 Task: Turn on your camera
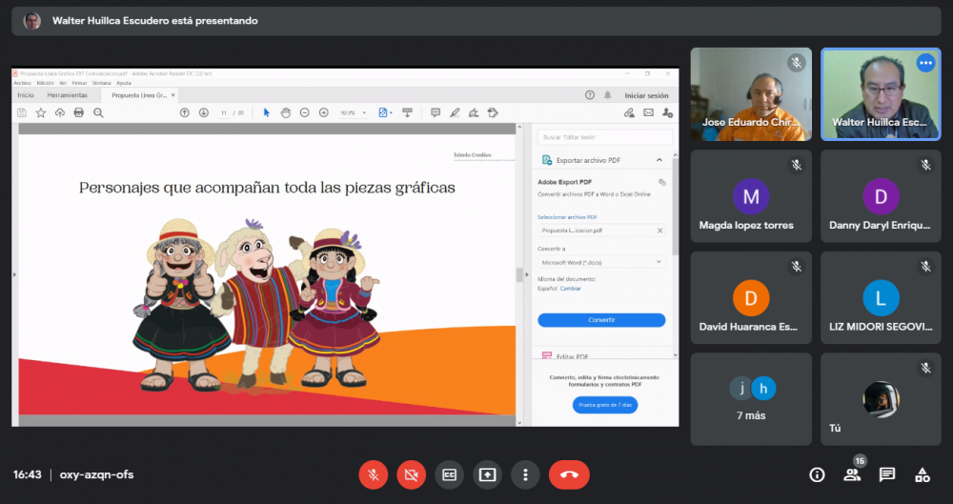(412, 474)
